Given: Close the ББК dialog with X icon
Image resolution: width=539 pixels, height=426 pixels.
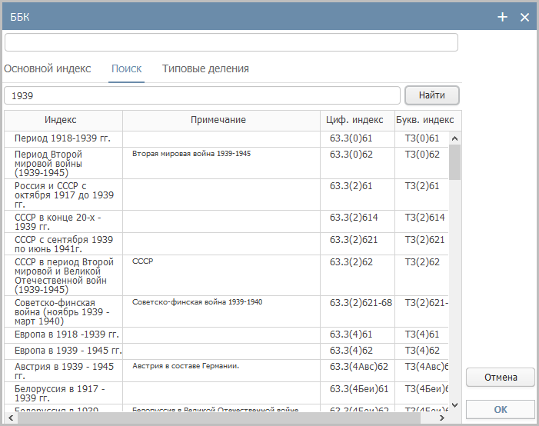Looking at the screenshot, I should (x=525, y=17).
